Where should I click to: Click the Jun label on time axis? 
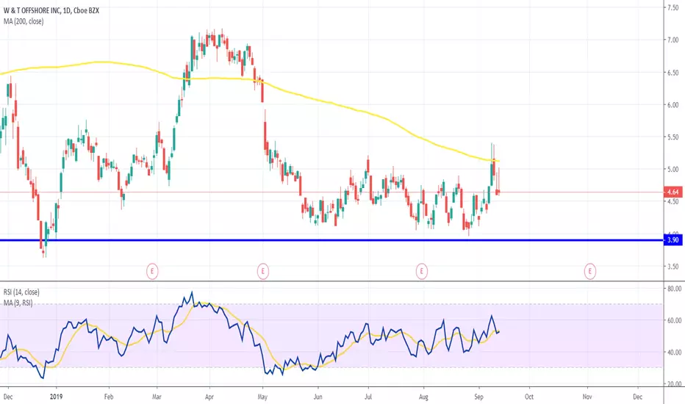coord(318,397)
